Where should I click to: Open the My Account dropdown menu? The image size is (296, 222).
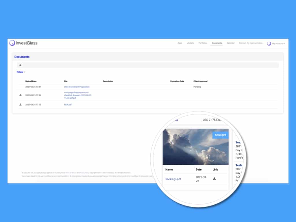(278, 44)
